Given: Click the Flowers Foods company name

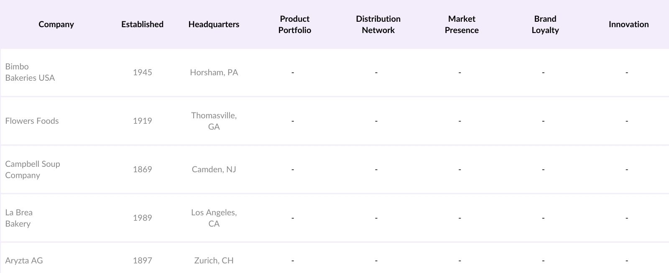Looking at the screenshot, I should click(x=32, y=121).
